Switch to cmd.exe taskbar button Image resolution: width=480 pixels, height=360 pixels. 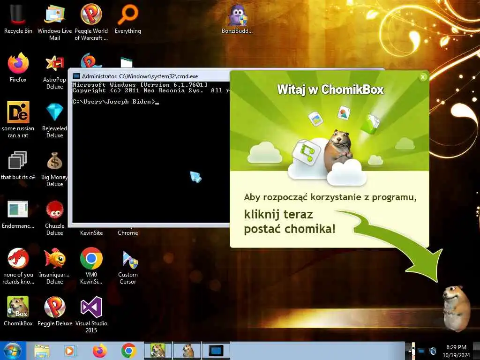click(216, 351)
